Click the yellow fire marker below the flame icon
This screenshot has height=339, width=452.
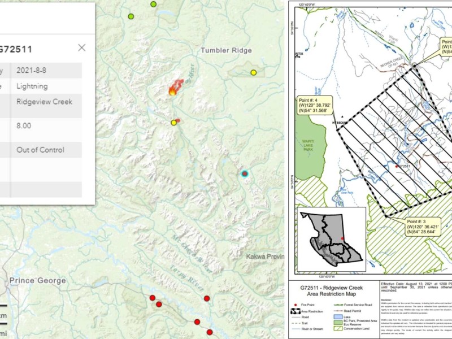173,123
